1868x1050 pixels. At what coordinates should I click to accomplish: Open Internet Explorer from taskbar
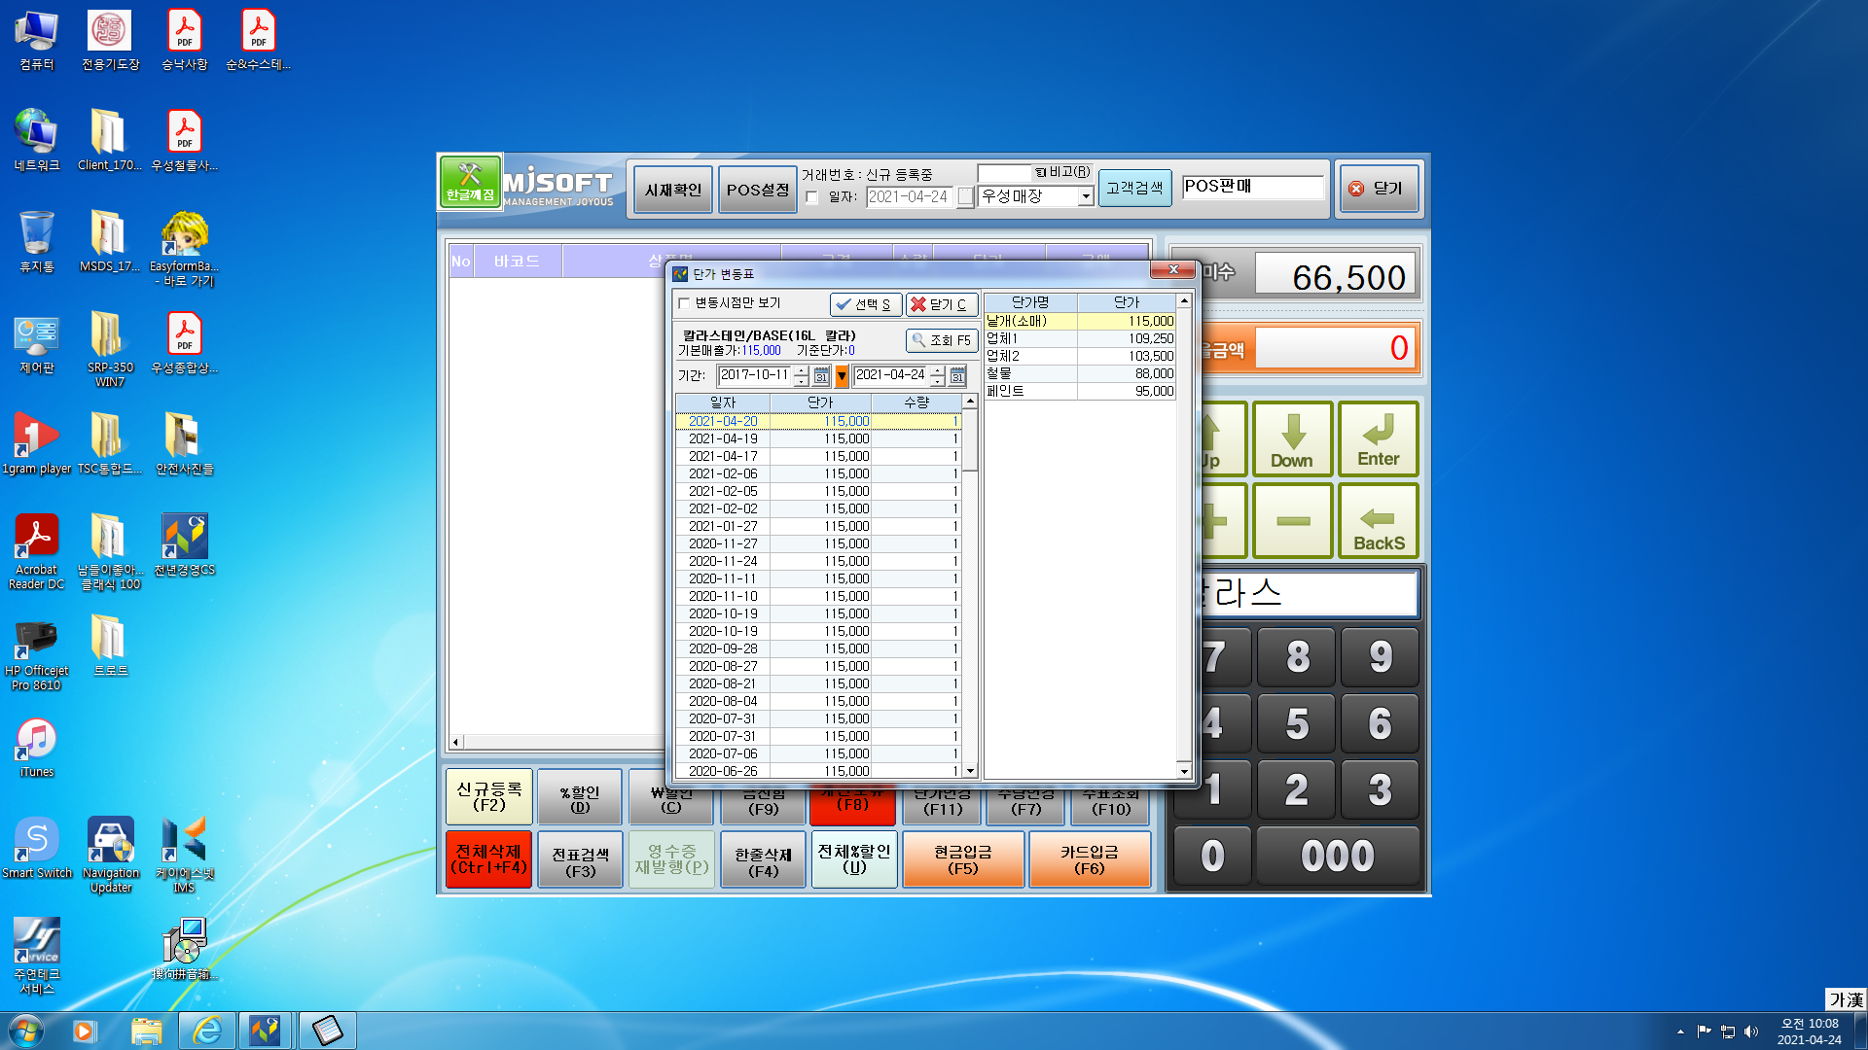(x=207, y=1031)
